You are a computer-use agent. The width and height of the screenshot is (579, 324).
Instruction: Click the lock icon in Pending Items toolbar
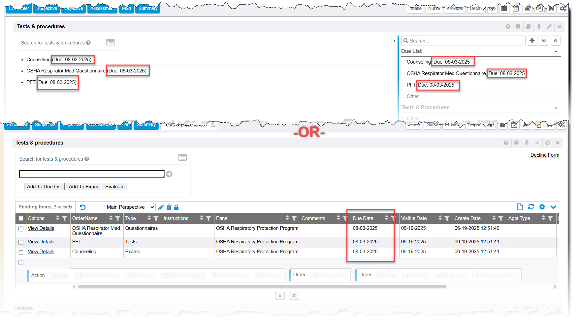pyautogui.click(x=177, y=207)
